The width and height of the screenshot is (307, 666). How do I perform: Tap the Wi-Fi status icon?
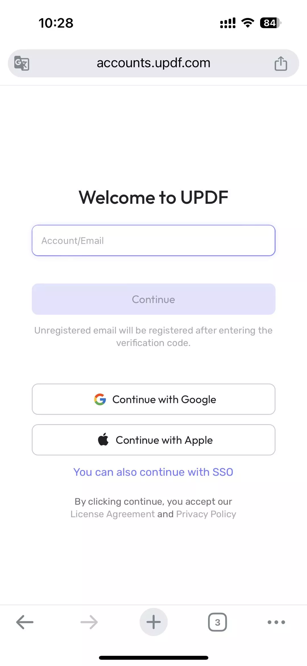248,23
